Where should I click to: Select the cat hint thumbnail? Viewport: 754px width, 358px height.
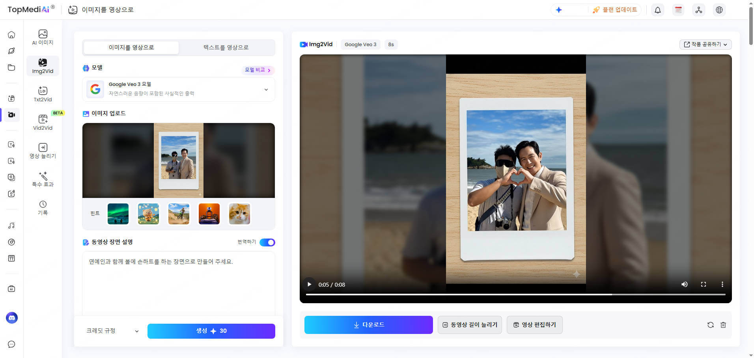pos(239,214)
